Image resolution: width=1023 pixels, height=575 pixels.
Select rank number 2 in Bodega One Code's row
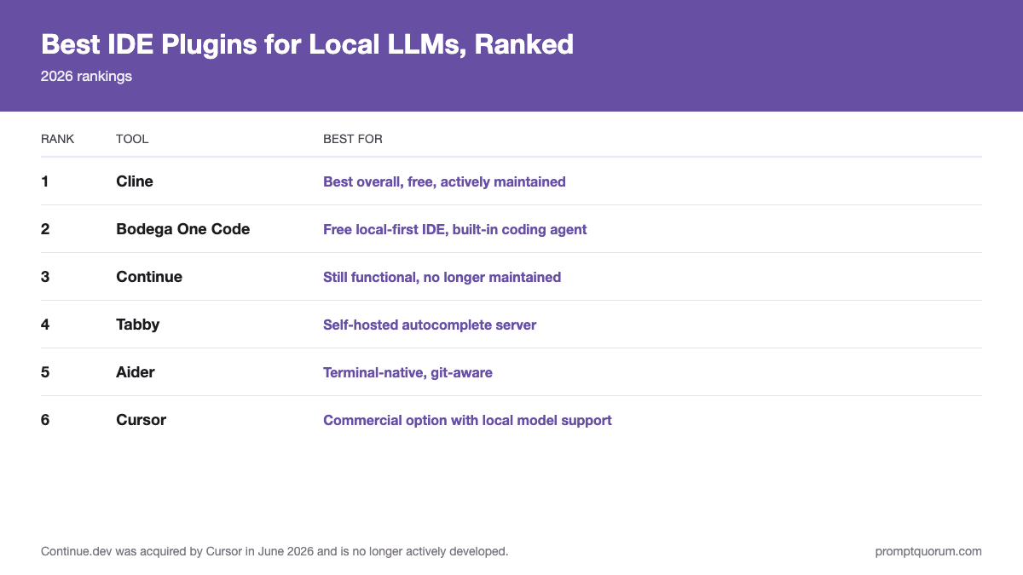45,229
